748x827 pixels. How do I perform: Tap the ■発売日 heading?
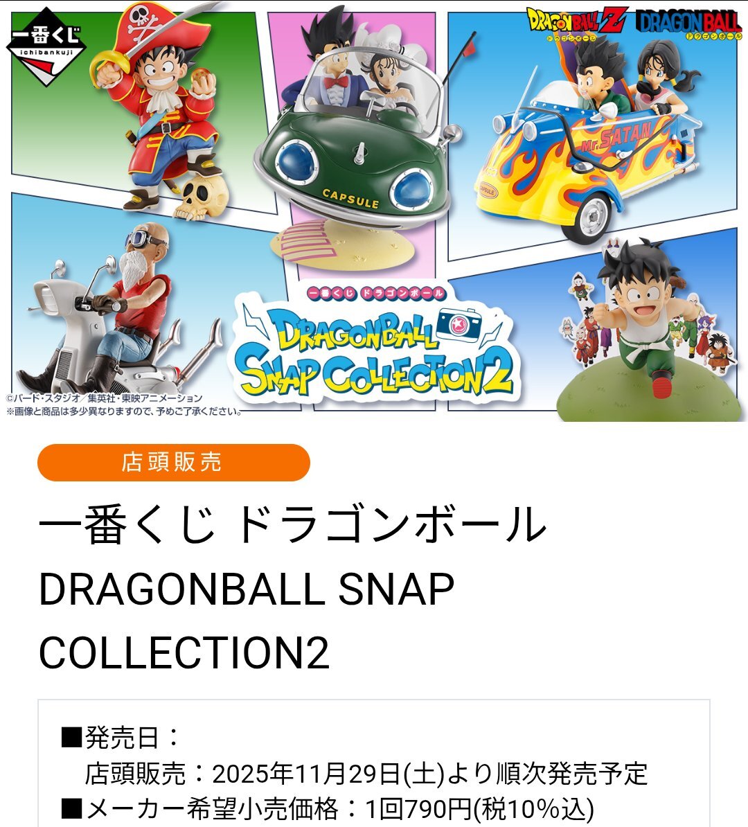click(x=121, y=737)
